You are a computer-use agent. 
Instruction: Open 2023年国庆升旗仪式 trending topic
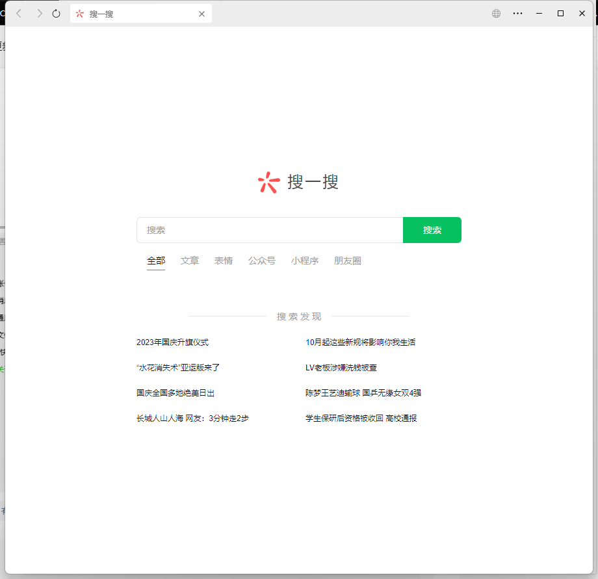point(172,342)
